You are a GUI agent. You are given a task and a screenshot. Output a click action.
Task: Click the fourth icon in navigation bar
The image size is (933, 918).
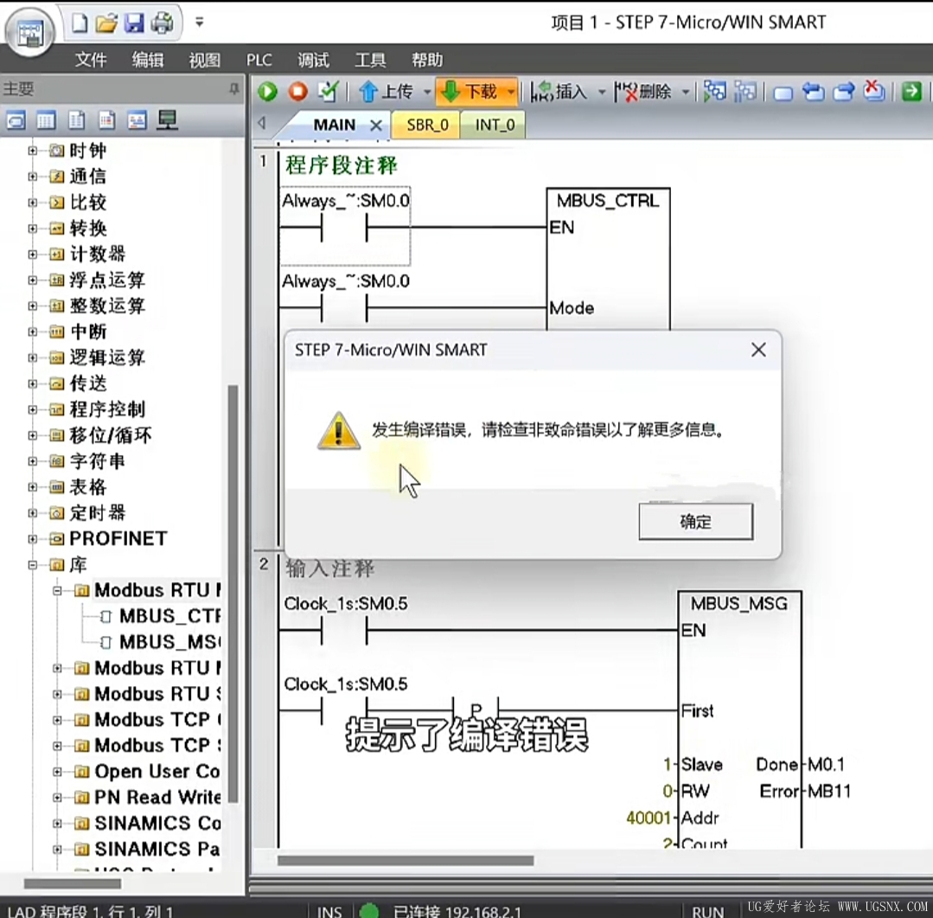[x=106, y=121]
